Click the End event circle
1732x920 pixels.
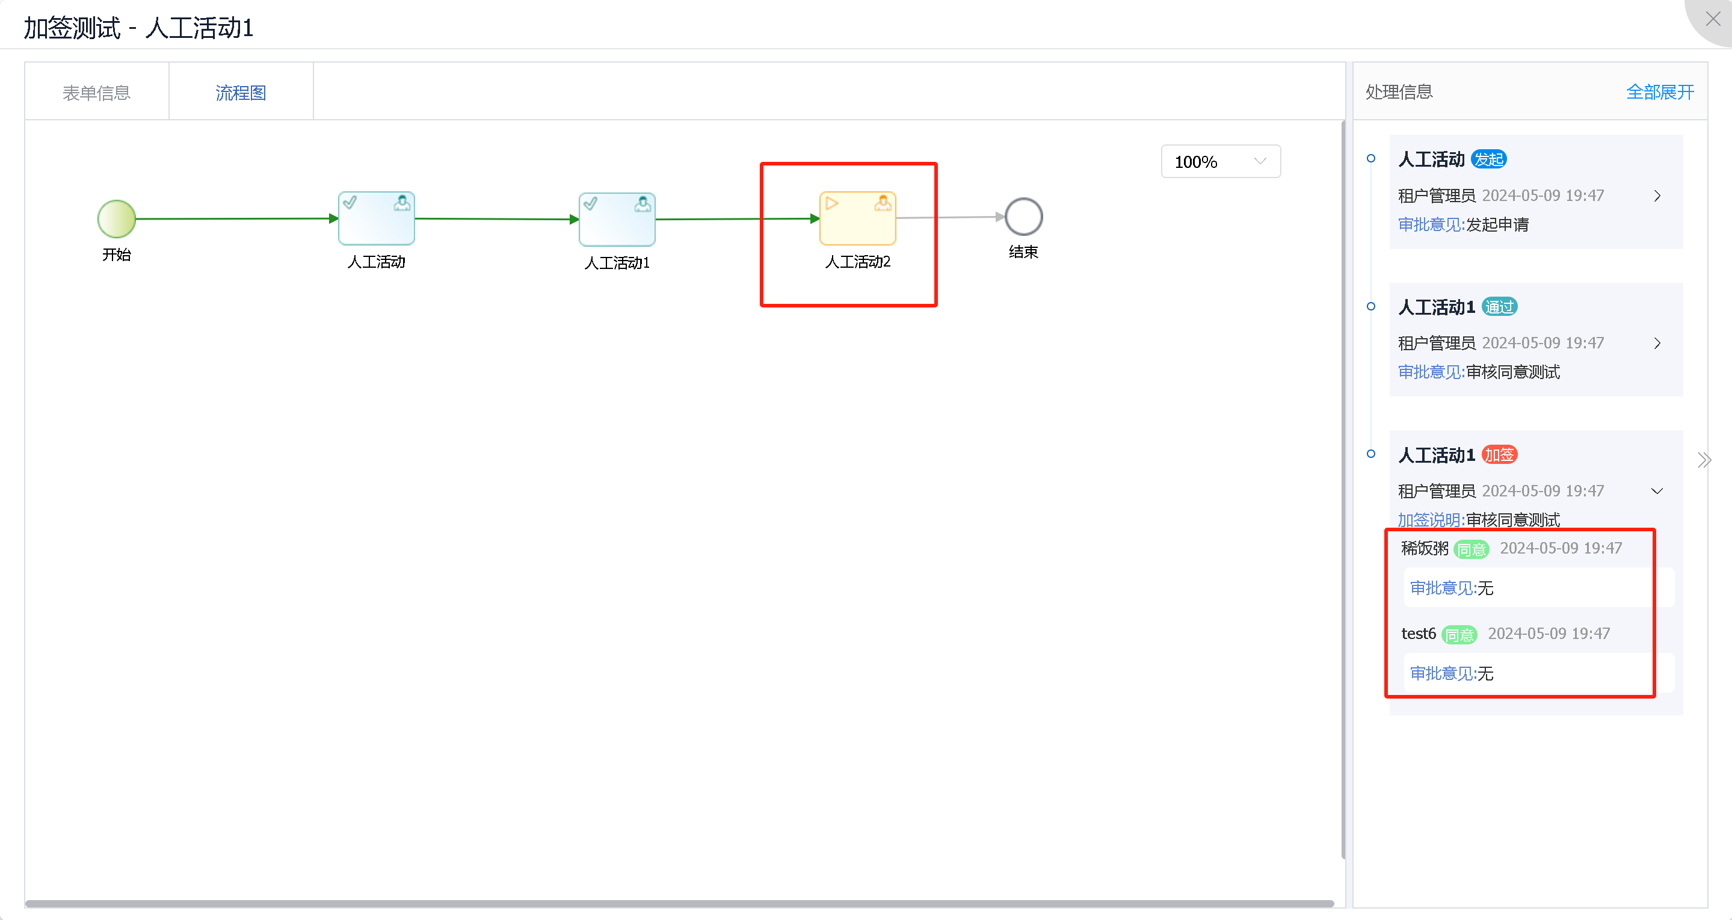pos(1023,217)
